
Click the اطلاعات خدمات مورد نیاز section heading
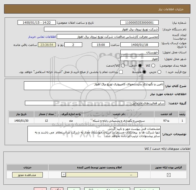tap(168, 94)
